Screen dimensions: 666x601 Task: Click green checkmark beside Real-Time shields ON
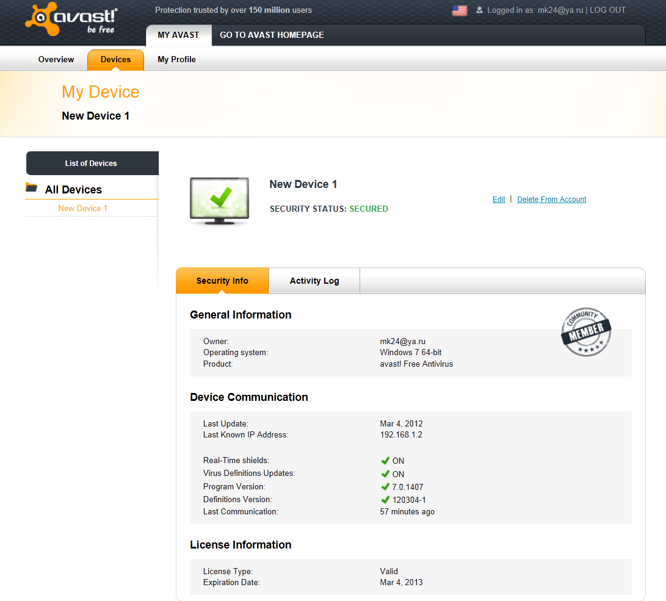click(385, 461)
